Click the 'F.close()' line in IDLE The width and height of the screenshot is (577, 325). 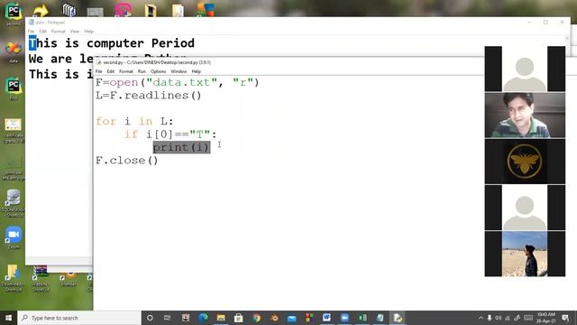coord(127,161)
